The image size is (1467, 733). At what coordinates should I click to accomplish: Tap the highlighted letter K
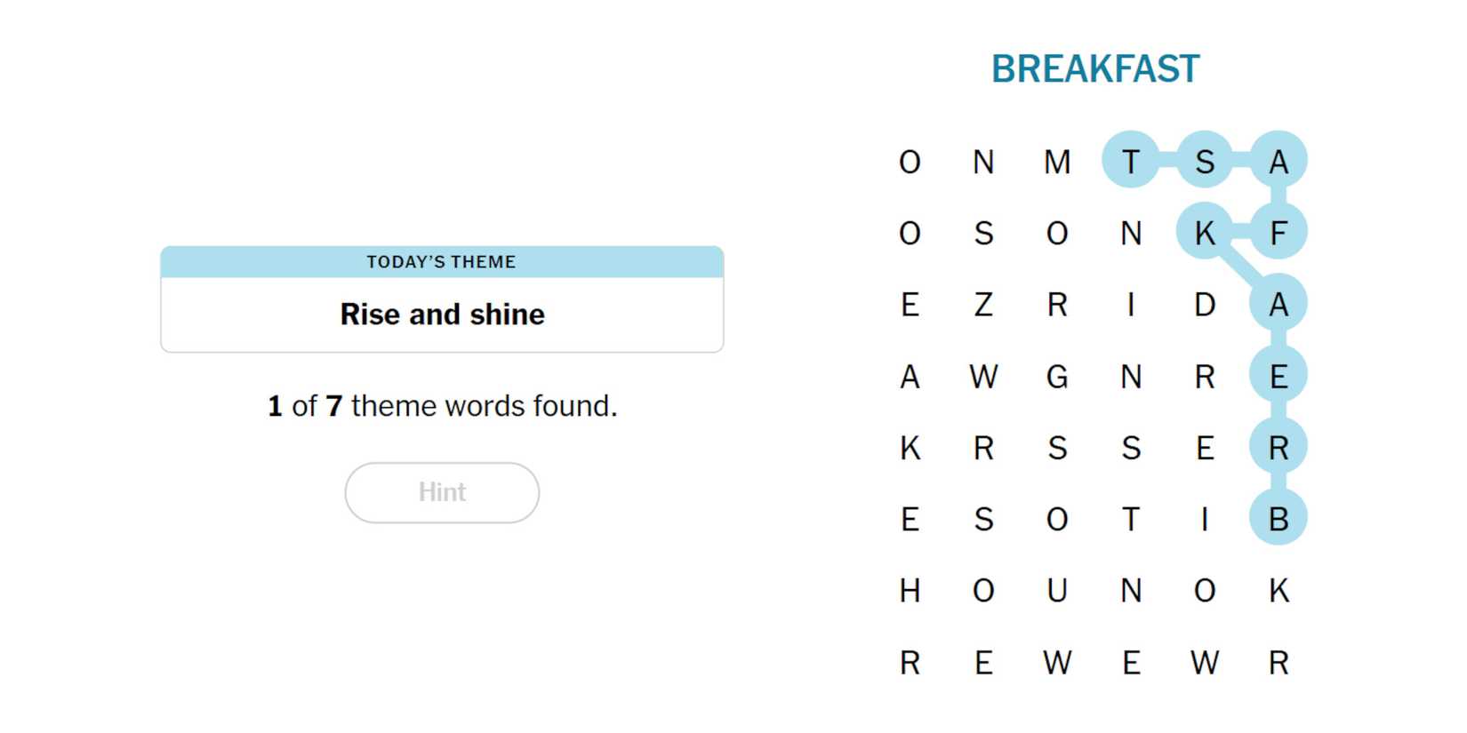coord(1204,233)
